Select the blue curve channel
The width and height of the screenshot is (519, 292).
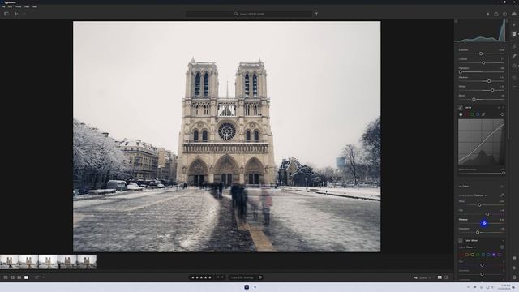pos(478,114)
